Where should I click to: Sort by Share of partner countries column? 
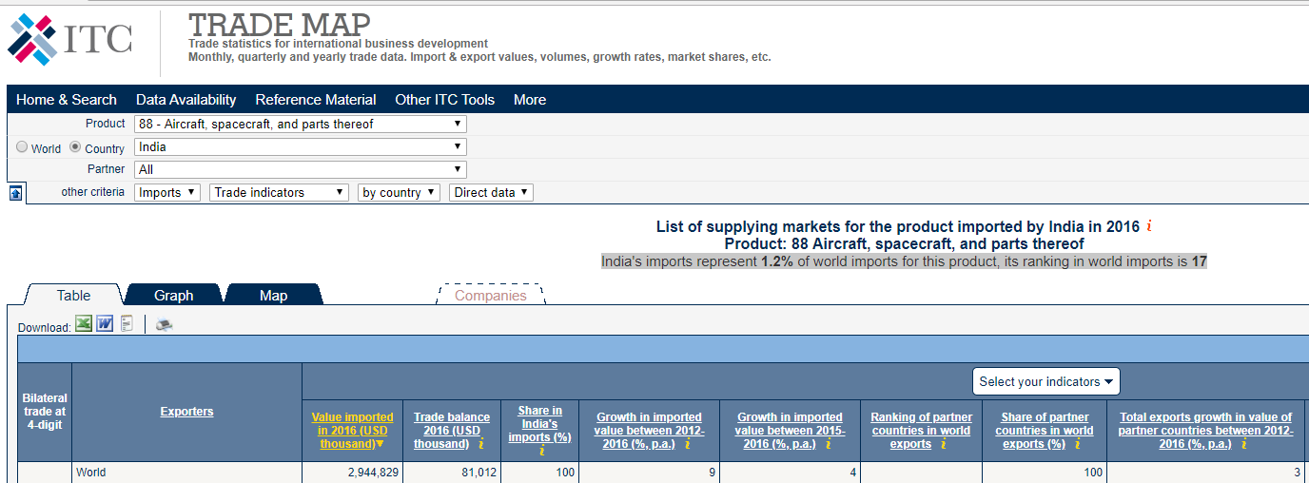[x=1045, y=431]
